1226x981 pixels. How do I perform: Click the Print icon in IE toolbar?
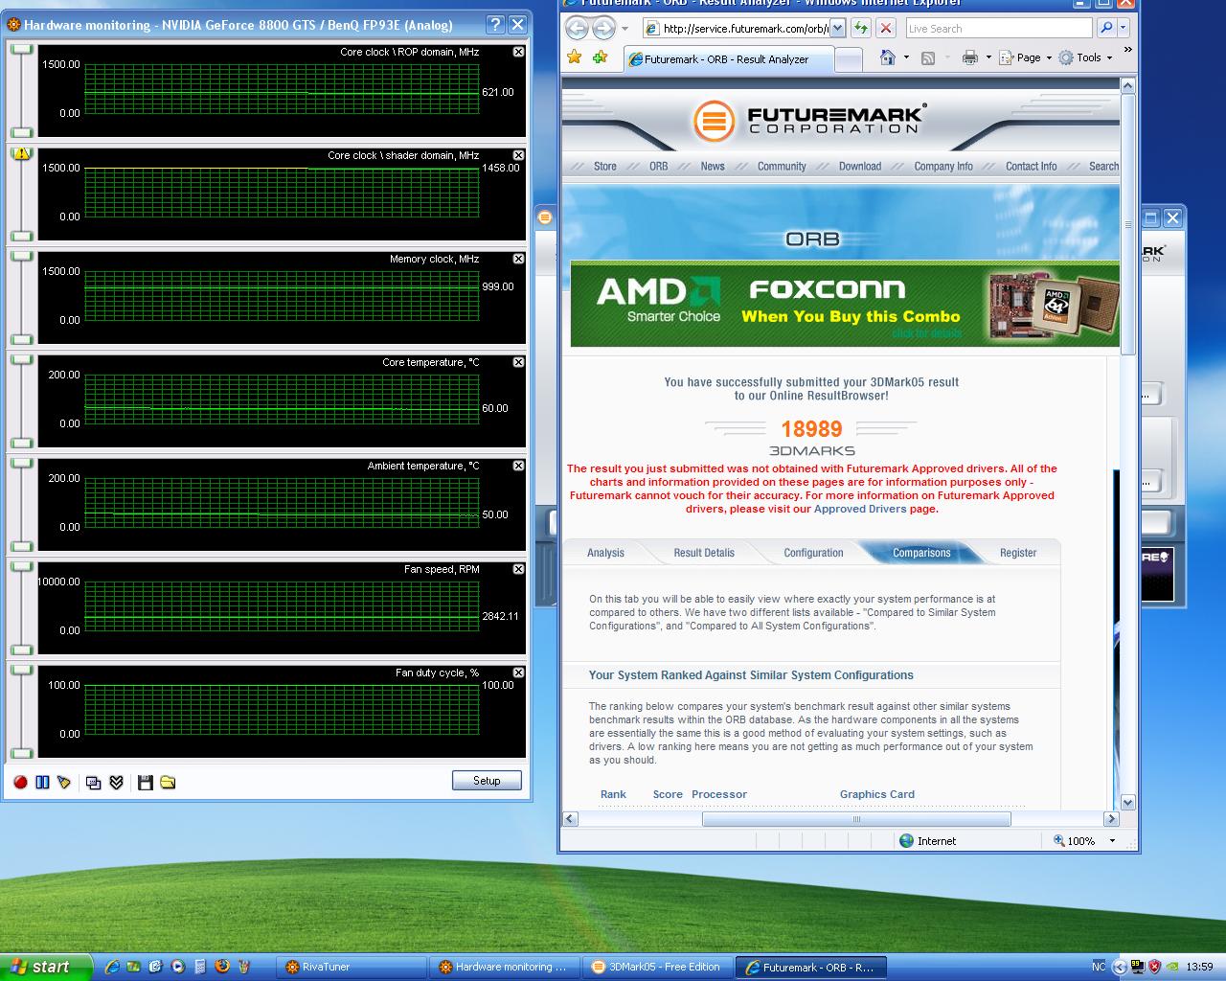(x=969, y=57)
